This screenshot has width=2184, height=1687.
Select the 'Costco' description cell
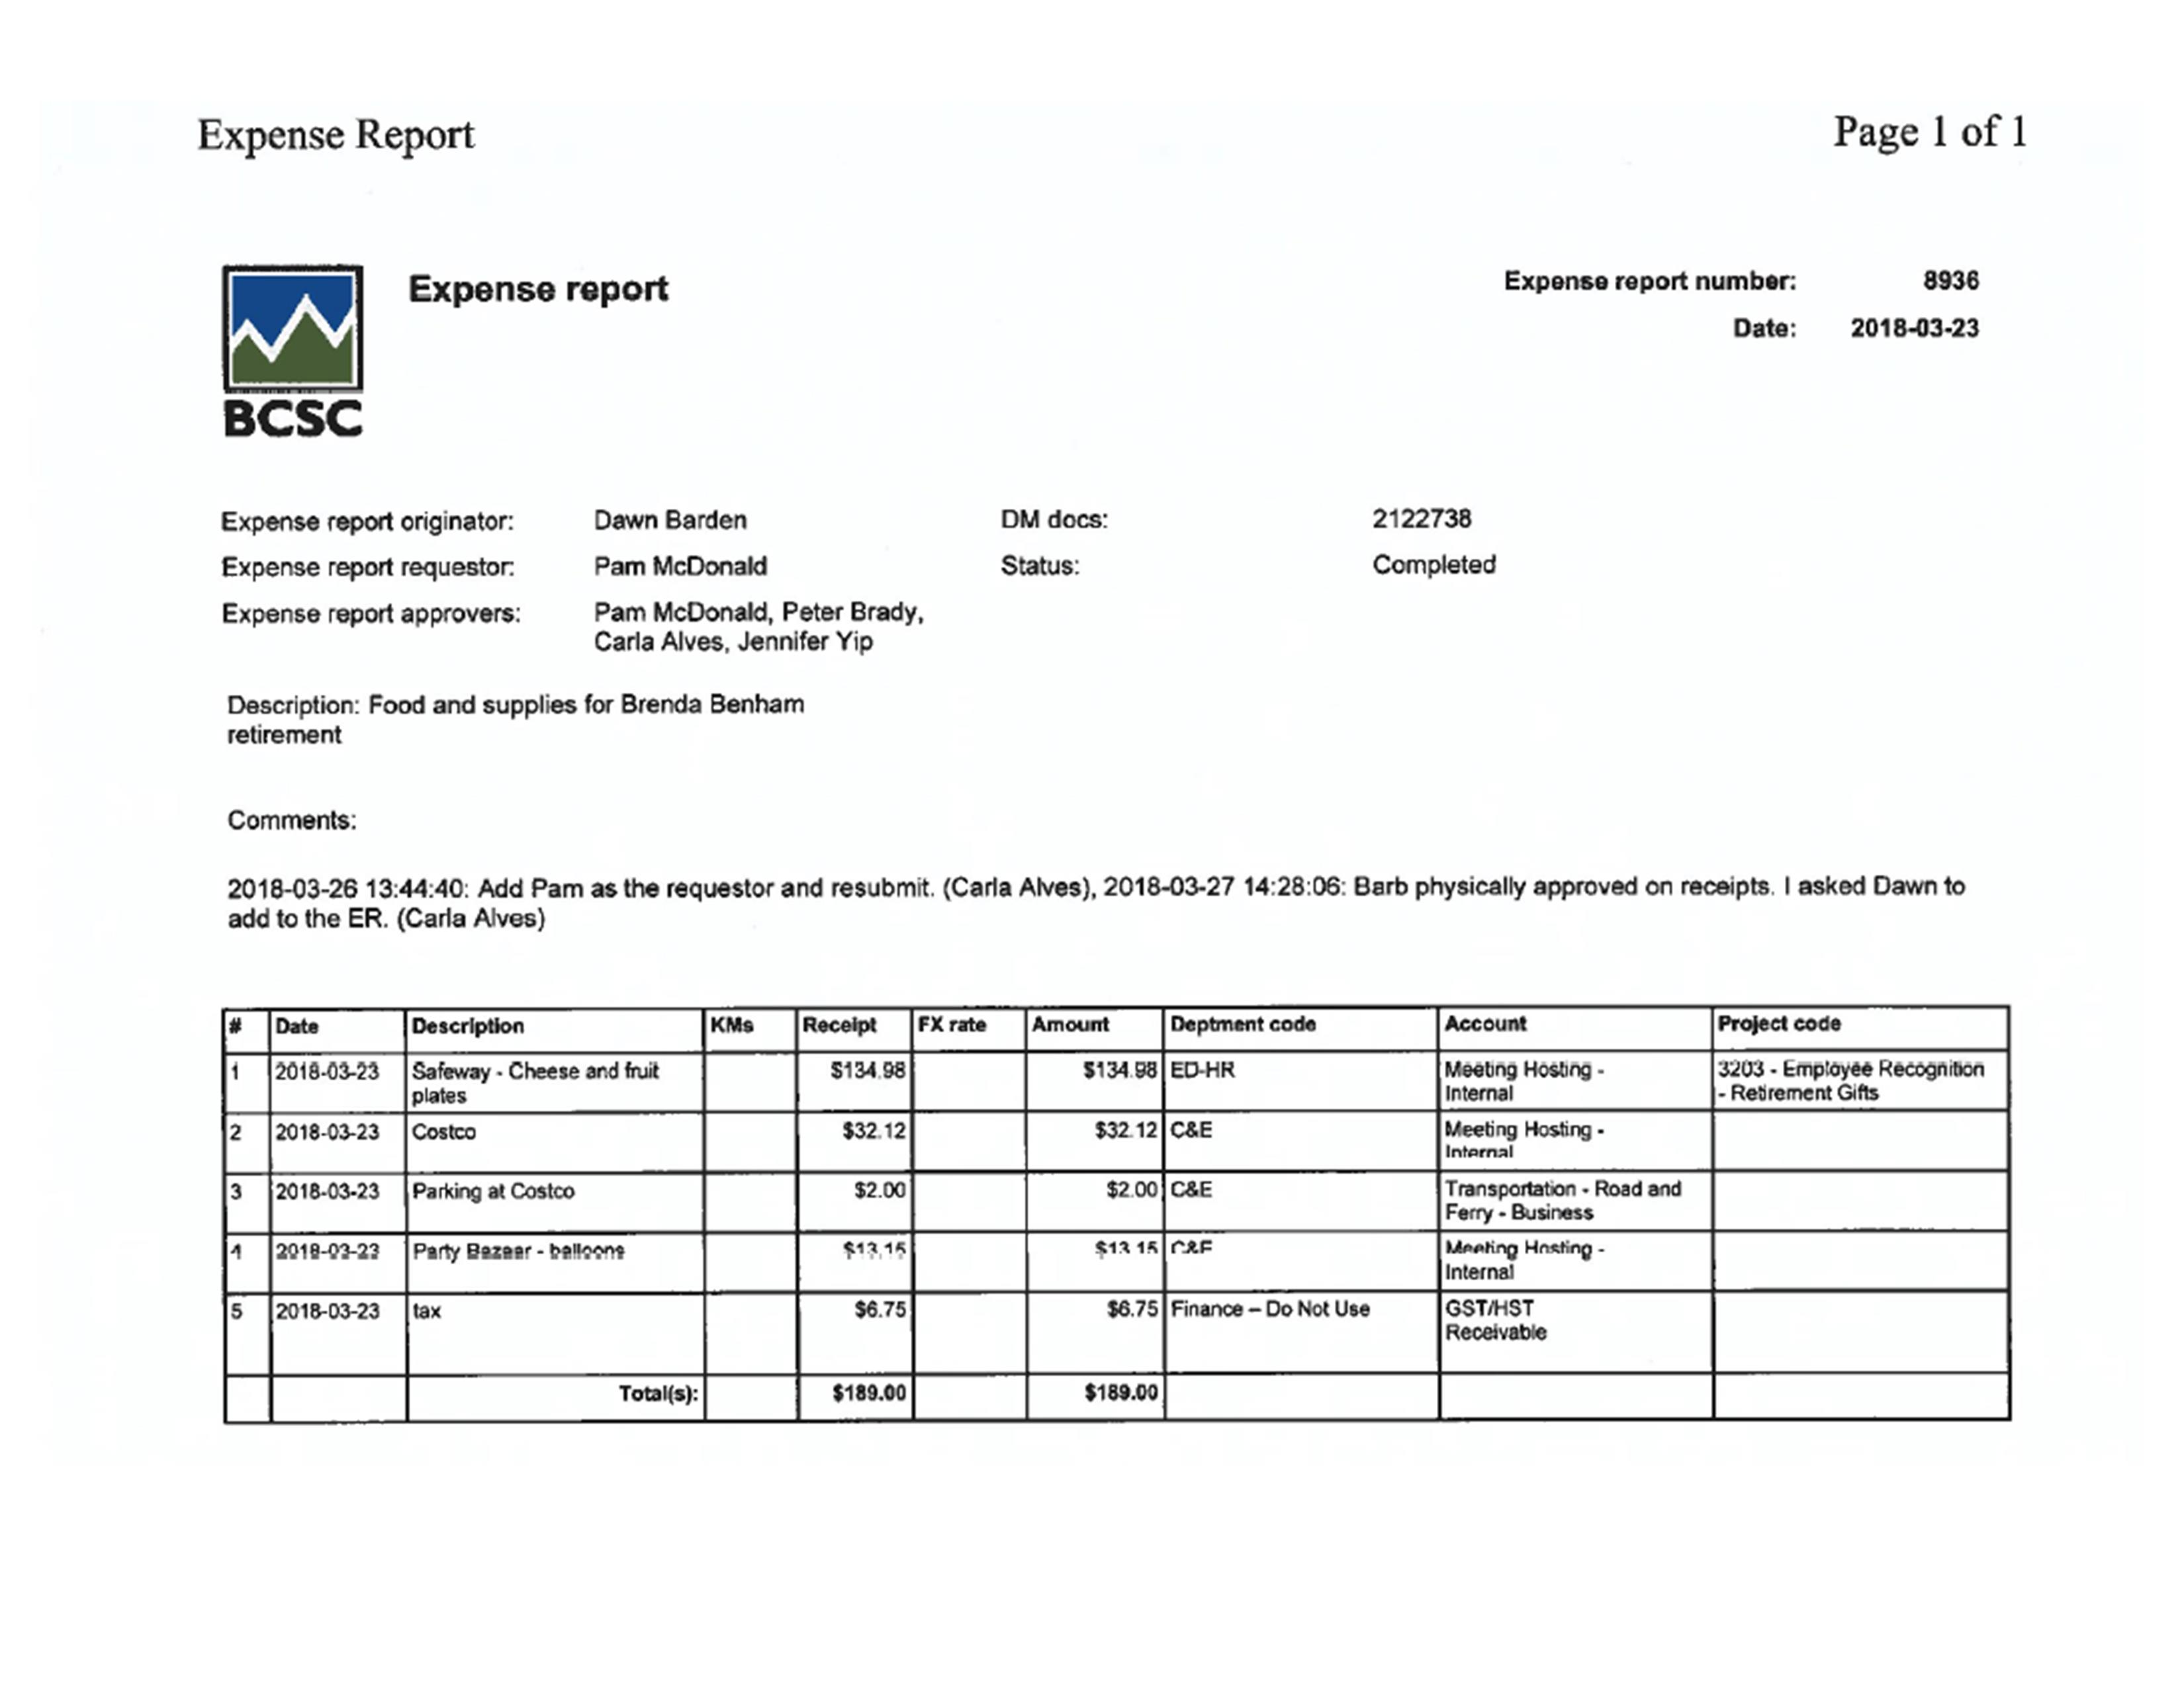[x=554, y=1141]
